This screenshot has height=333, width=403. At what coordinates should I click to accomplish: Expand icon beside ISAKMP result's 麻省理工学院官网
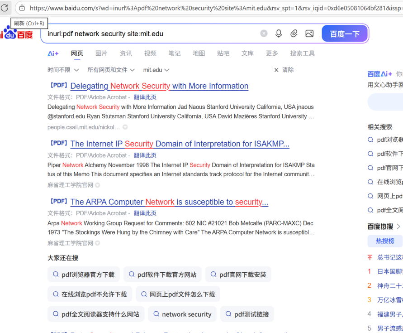tap(97, 185)
